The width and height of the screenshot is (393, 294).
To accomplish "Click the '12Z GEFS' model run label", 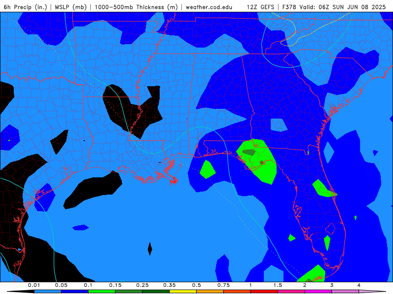I will click(x=260, y=7).
